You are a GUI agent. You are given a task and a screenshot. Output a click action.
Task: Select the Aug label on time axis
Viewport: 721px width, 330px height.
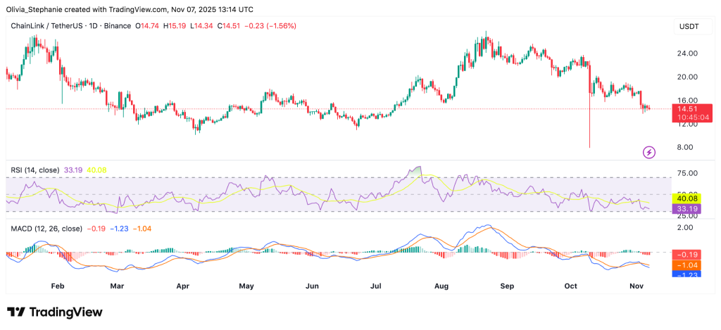441,287
